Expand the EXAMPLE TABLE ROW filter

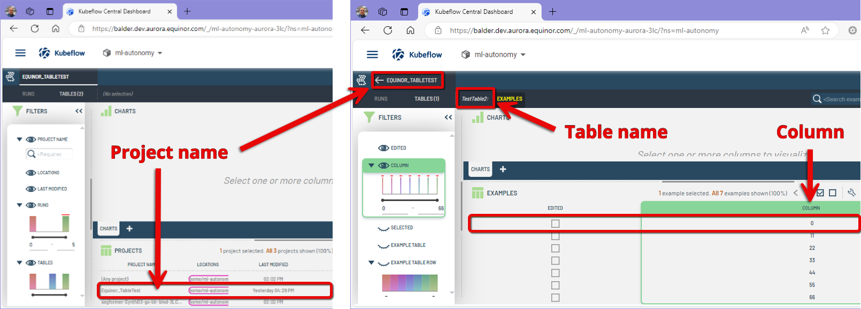pos(371,262)
